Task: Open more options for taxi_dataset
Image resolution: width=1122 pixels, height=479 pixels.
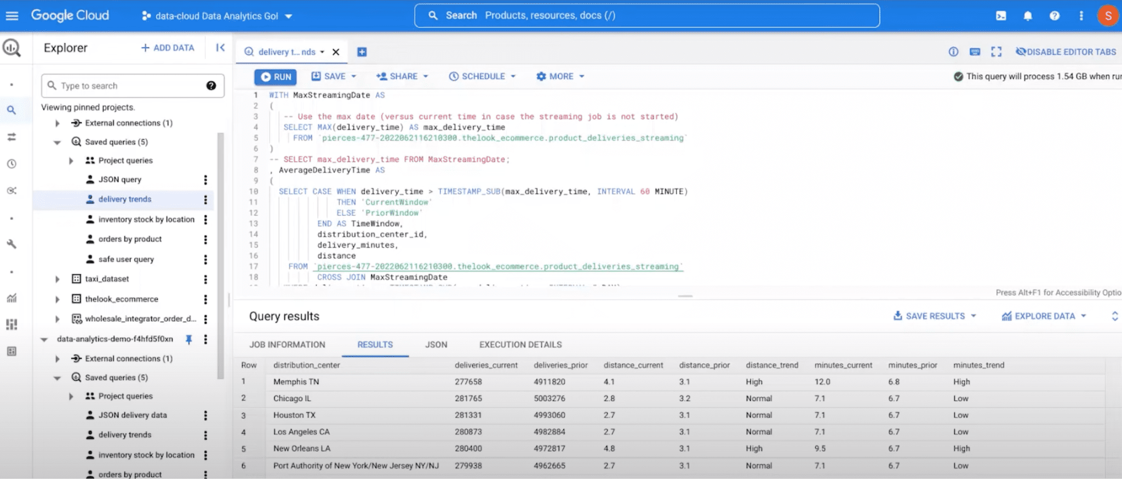Action: pos(205,280)
